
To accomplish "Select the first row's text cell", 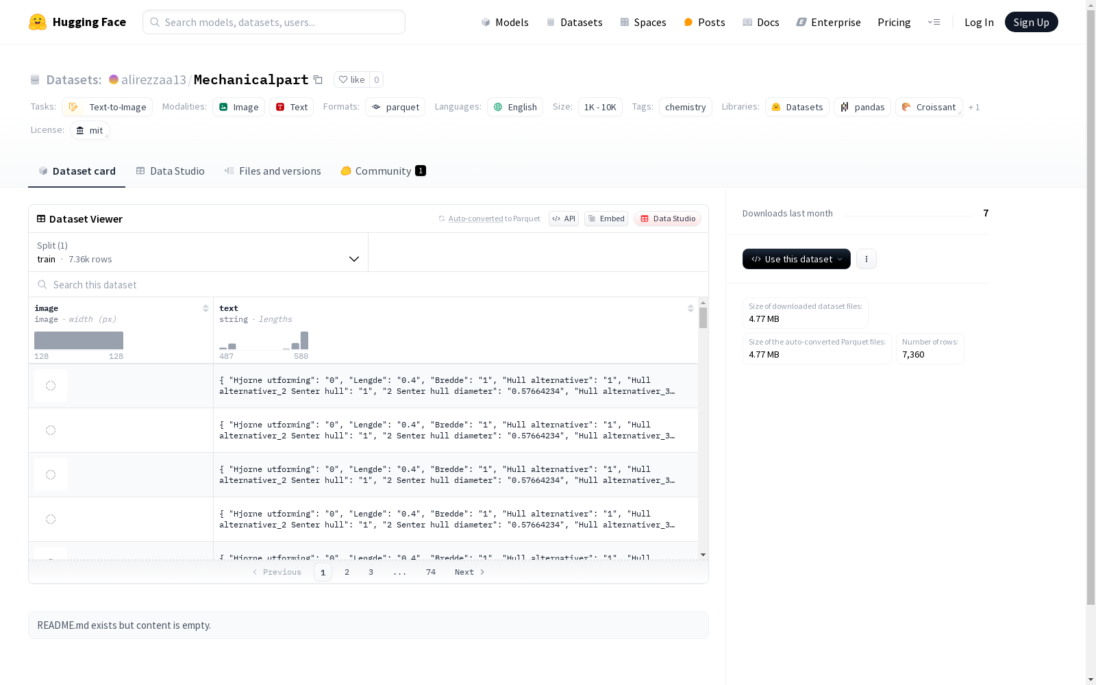I will 456,386.
